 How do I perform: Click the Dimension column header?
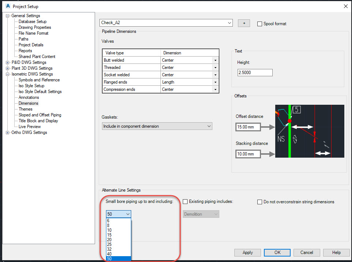click(x=190, y=53)
